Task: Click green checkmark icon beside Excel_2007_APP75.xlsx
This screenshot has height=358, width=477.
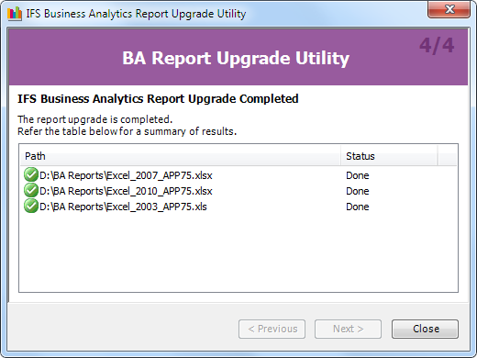Action: tap(31, 174)
